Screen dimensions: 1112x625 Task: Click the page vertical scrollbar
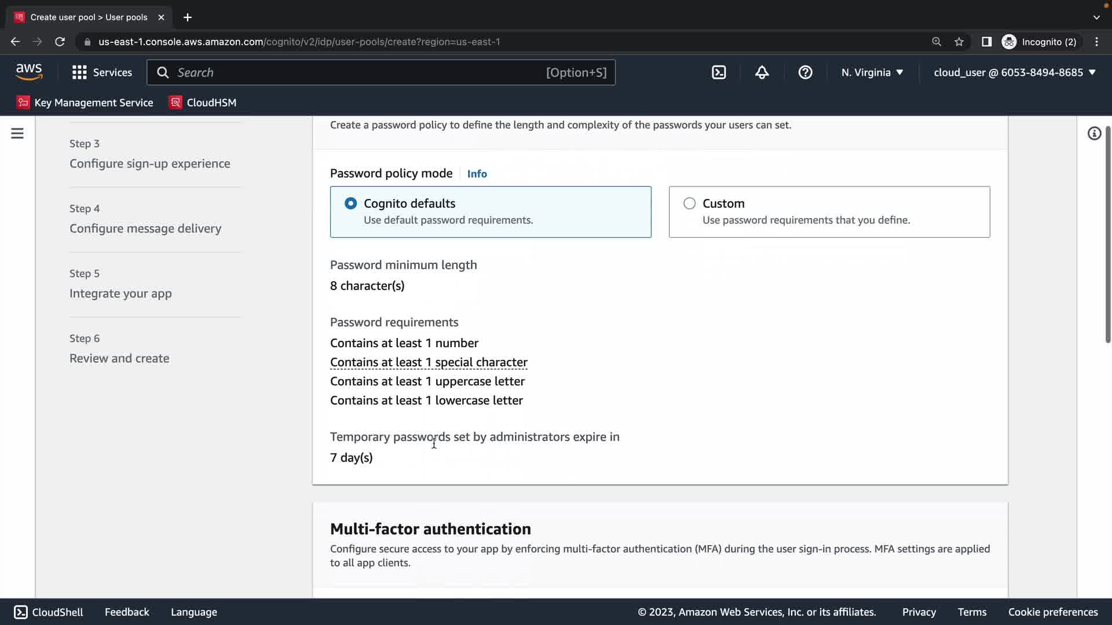pos(1107,234)
